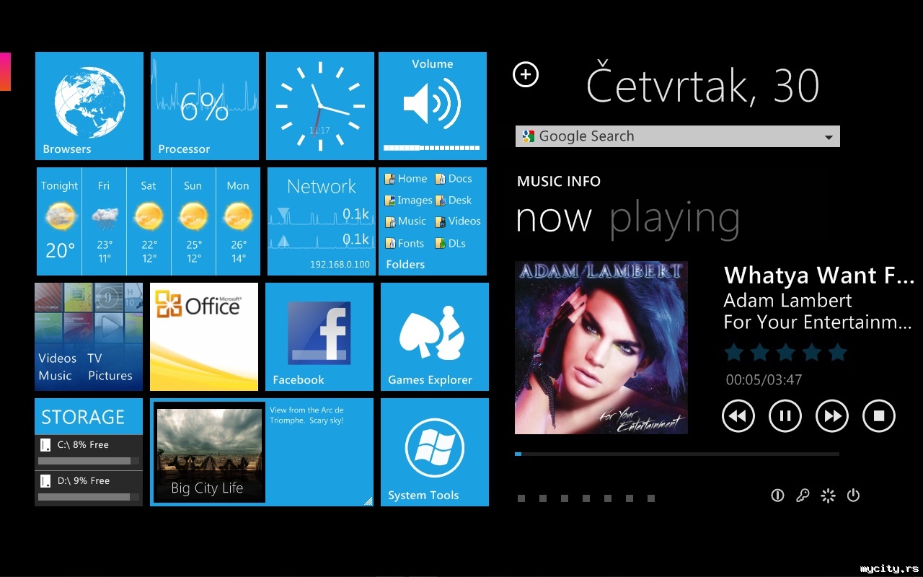Open Desk folder in Folders tile
Image resolution: width=923 pixels, height=577 pixels.
454,201
